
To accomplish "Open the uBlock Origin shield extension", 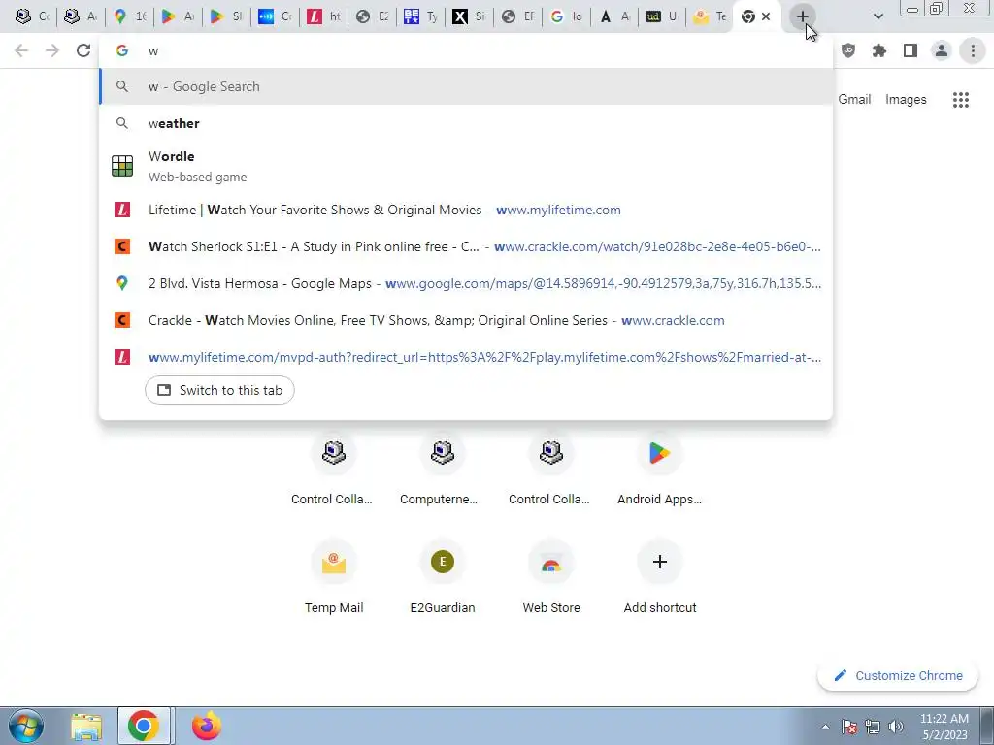I will (x=848, y=50).
